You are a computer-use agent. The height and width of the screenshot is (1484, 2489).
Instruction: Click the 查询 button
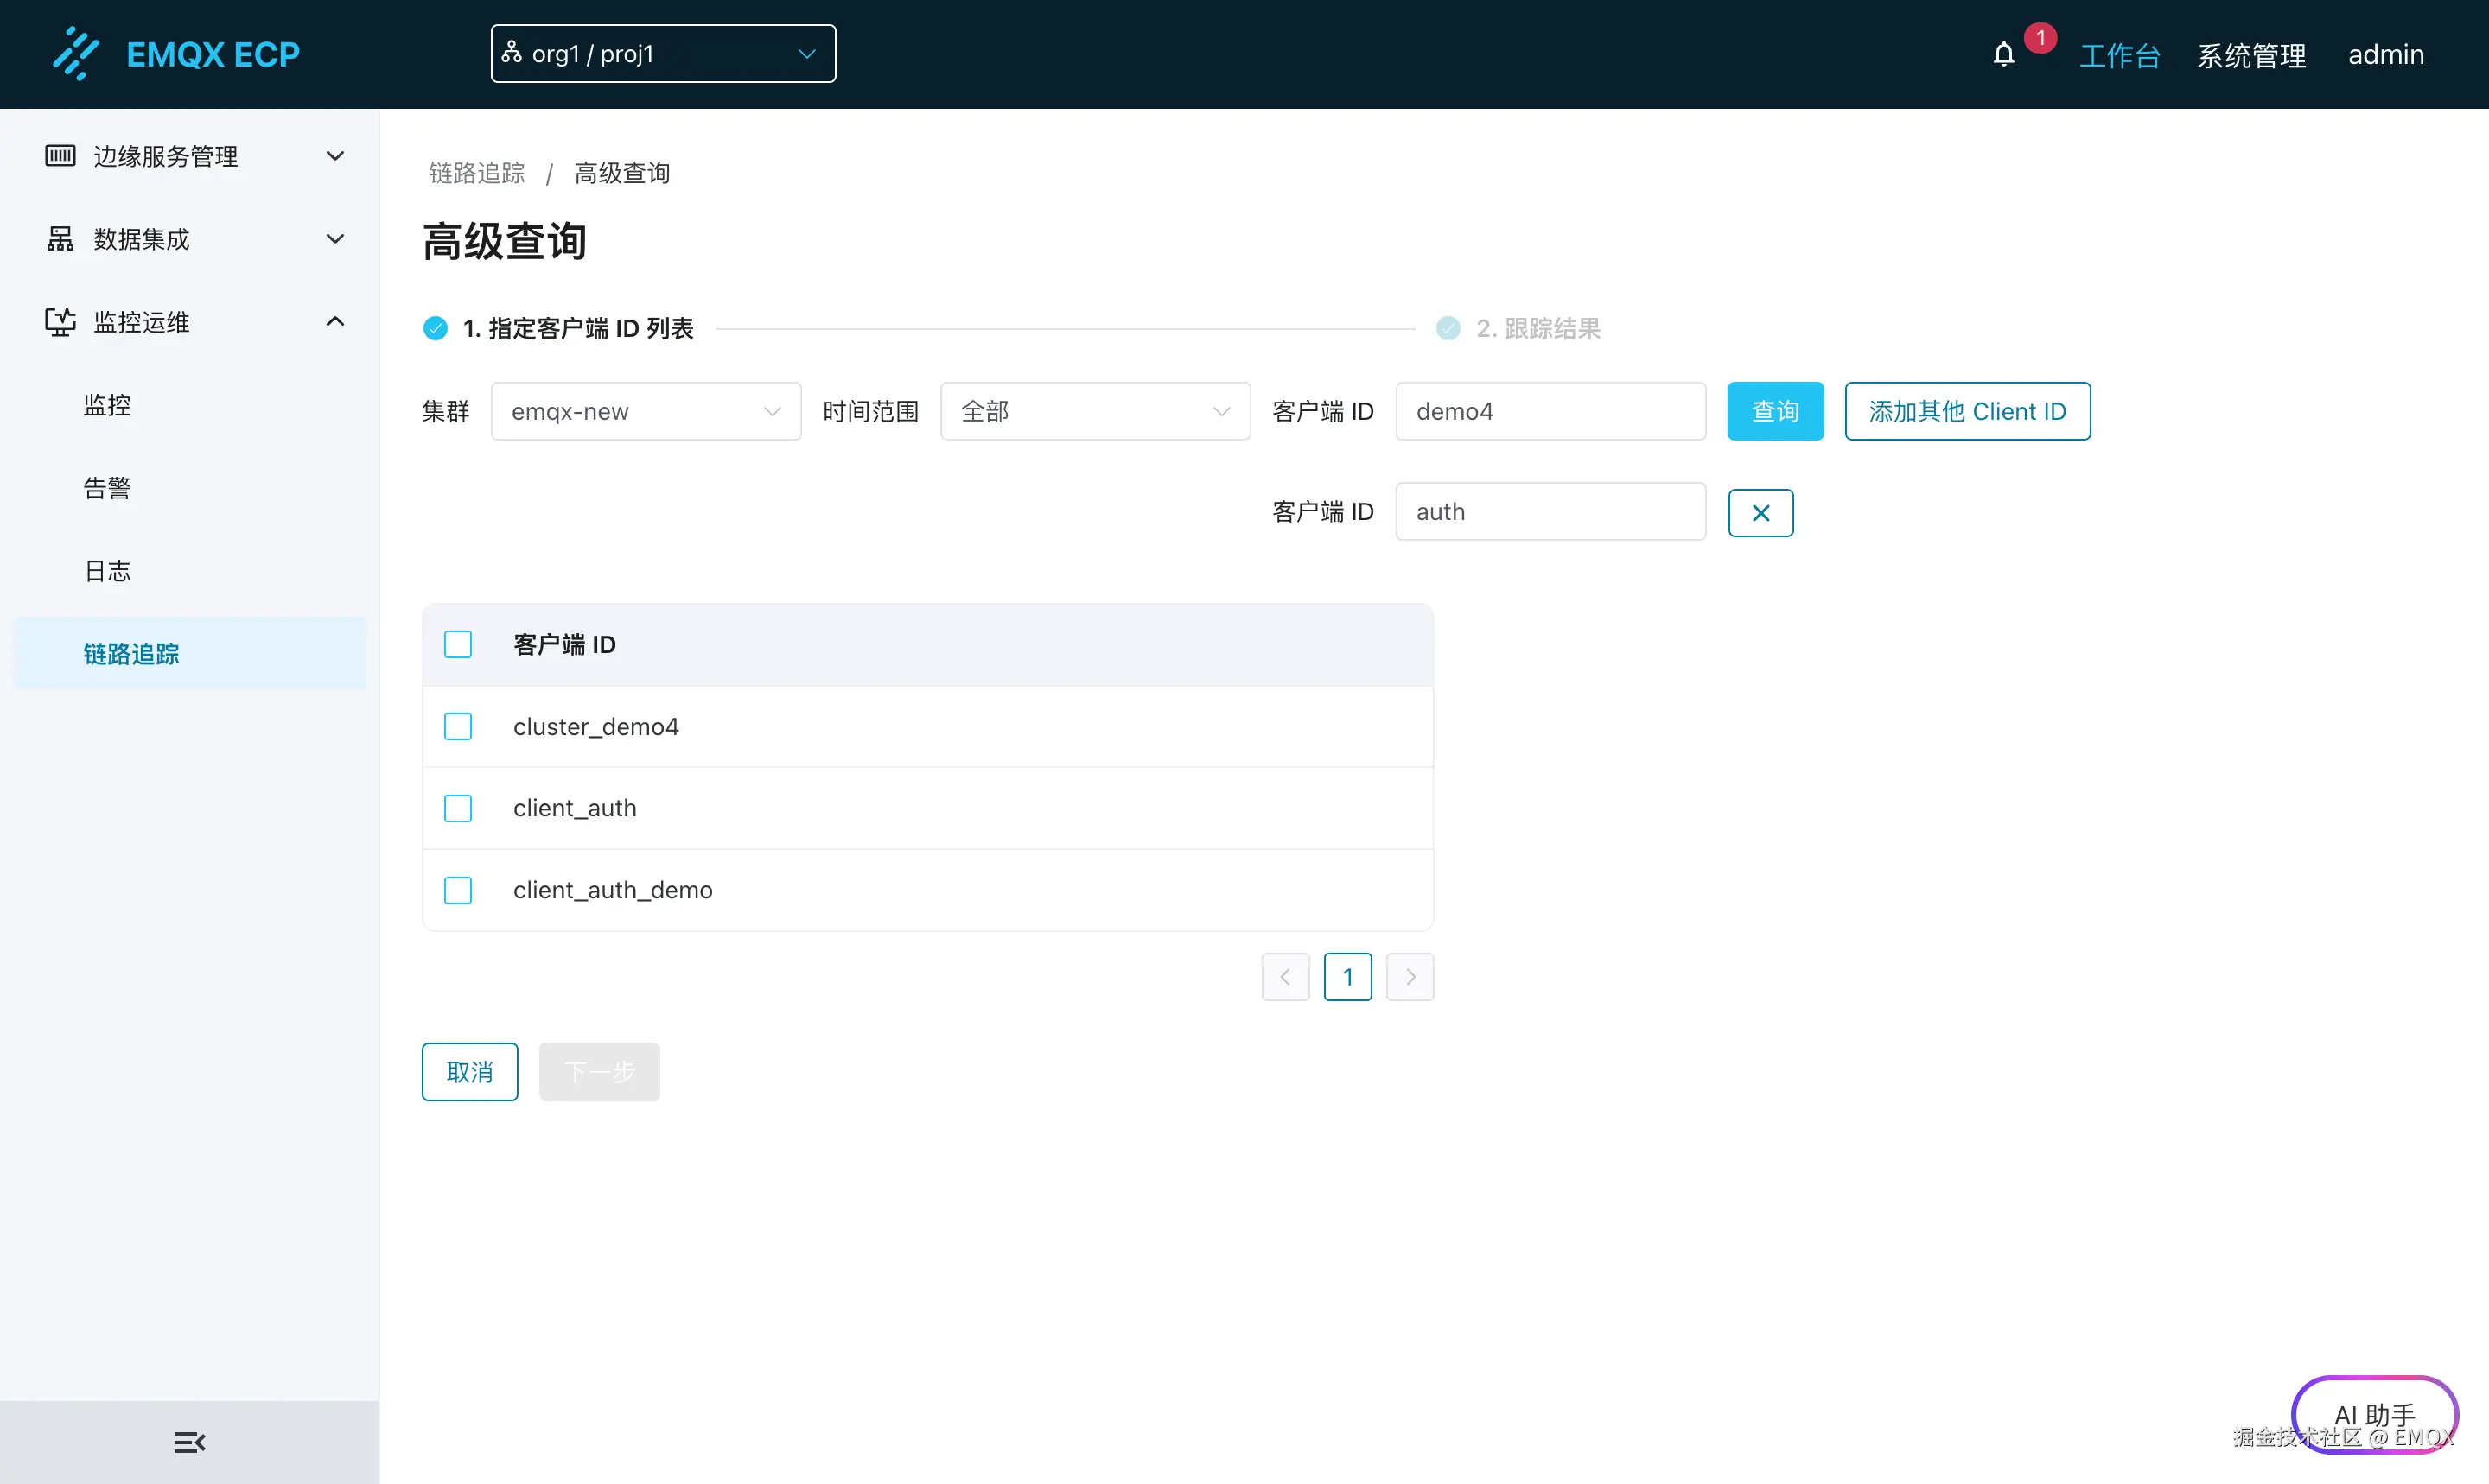1773,410
